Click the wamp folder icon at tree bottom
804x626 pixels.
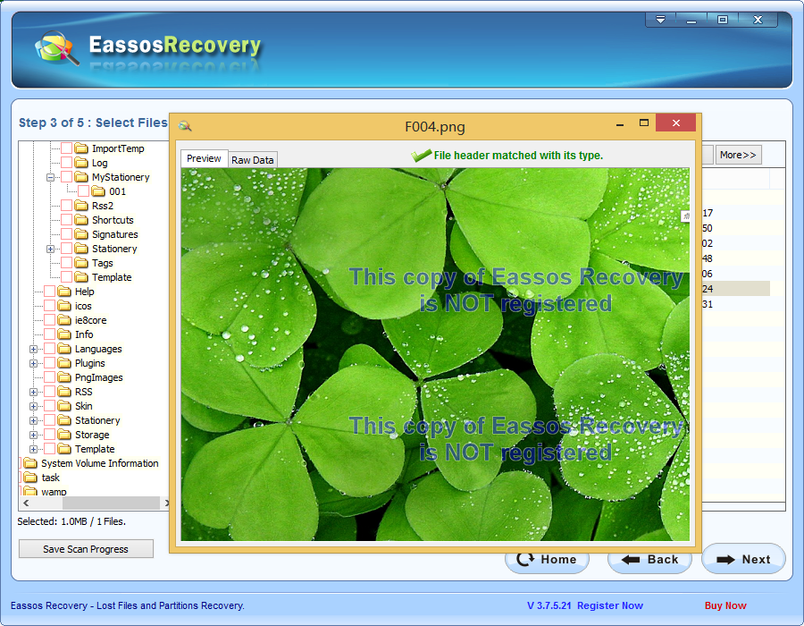pos(29,491)
